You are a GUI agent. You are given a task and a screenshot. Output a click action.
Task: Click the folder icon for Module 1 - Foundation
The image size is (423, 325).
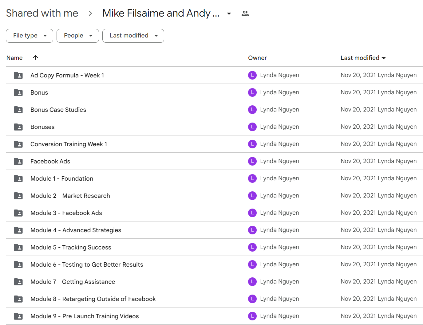tap(18, 178)
